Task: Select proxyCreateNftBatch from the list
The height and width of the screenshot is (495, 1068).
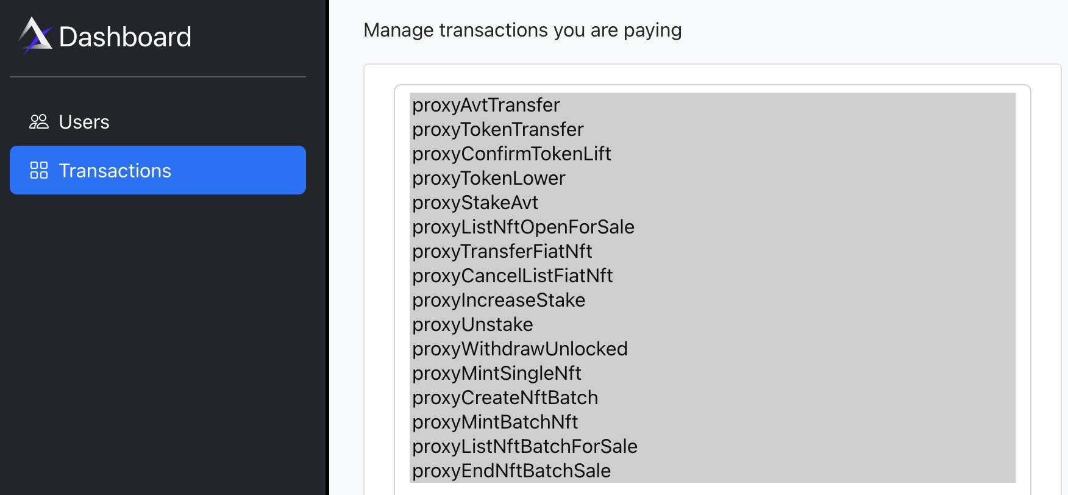Action: [x=505, y=397]
